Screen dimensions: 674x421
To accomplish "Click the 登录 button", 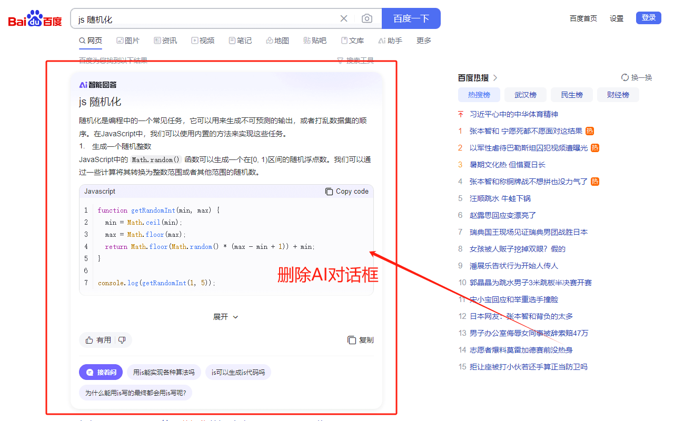I will 649,18.
